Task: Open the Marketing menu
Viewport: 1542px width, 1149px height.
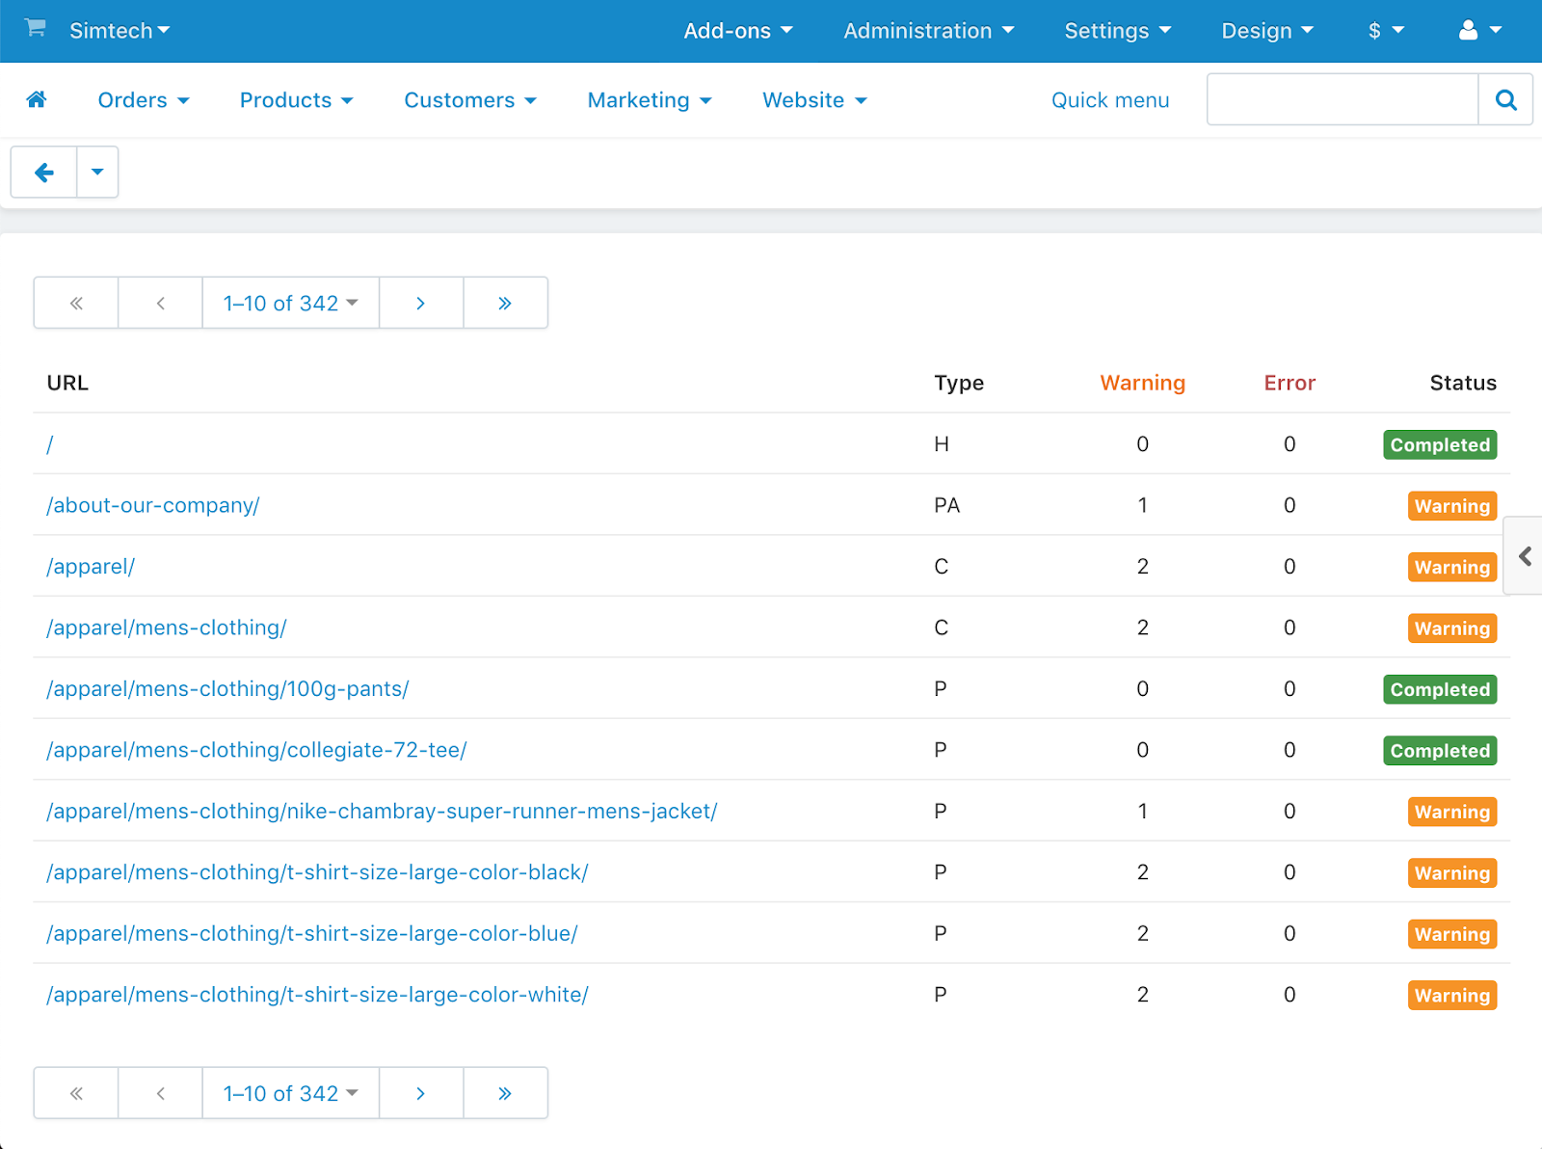Action: click(650, 100)
